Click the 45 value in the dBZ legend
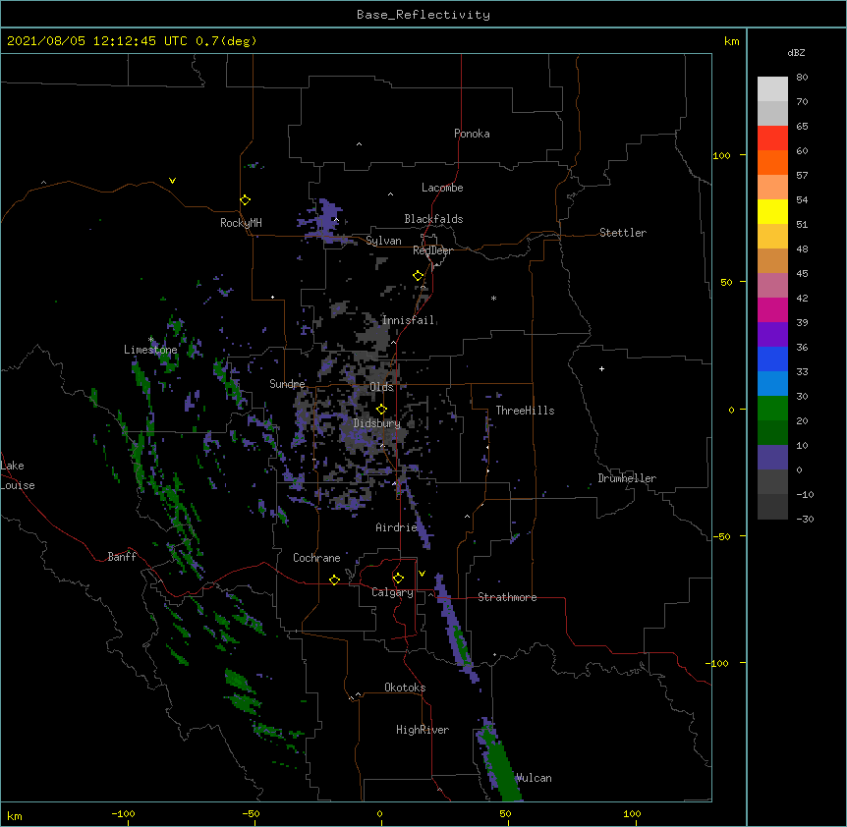 pyautogui.click(x=802, y=273)
